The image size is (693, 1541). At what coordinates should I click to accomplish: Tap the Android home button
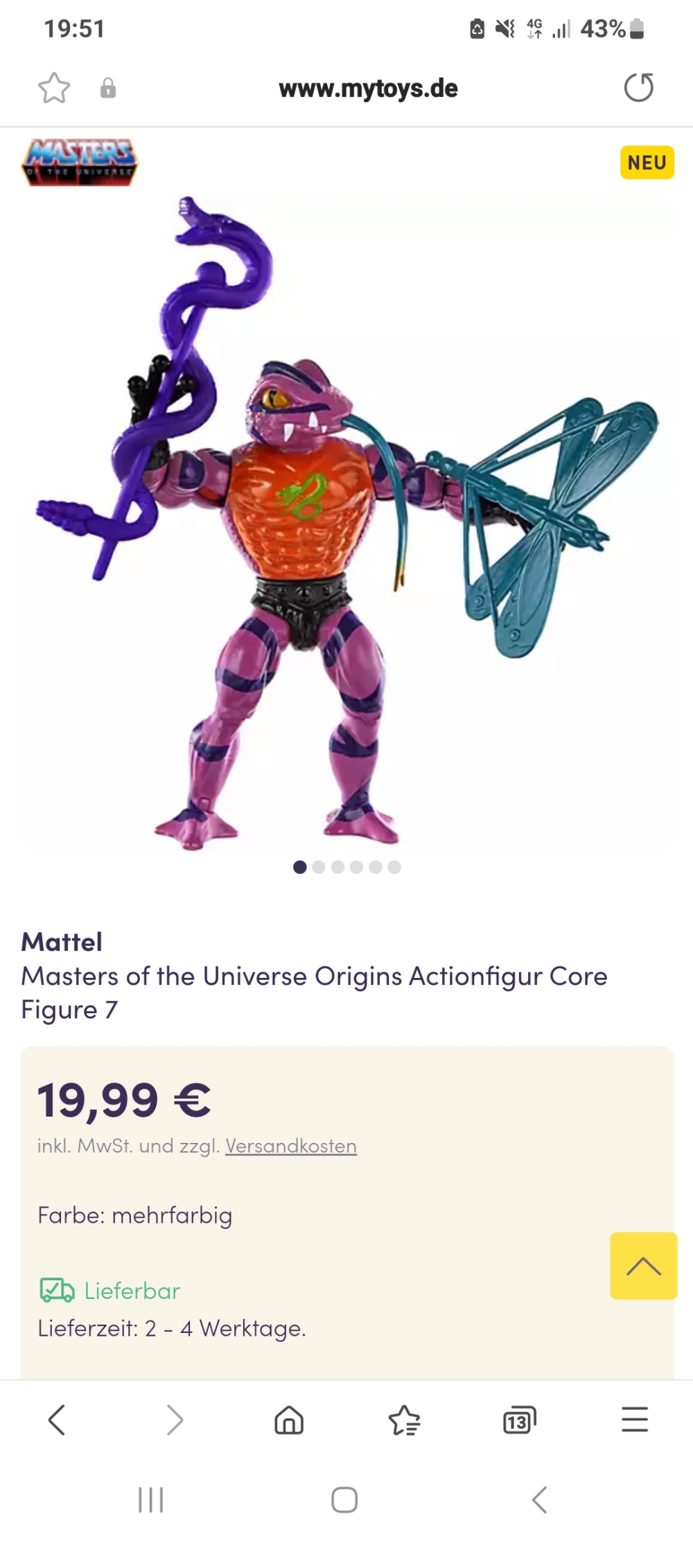coord(344,1499)
